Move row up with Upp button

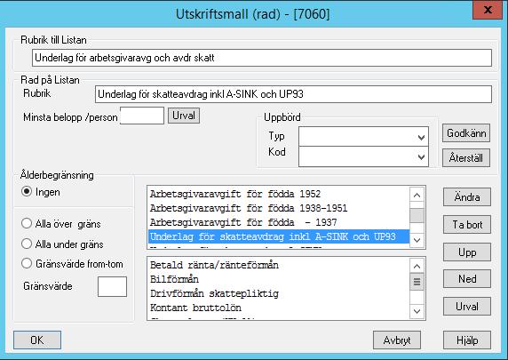coord(467,252)
